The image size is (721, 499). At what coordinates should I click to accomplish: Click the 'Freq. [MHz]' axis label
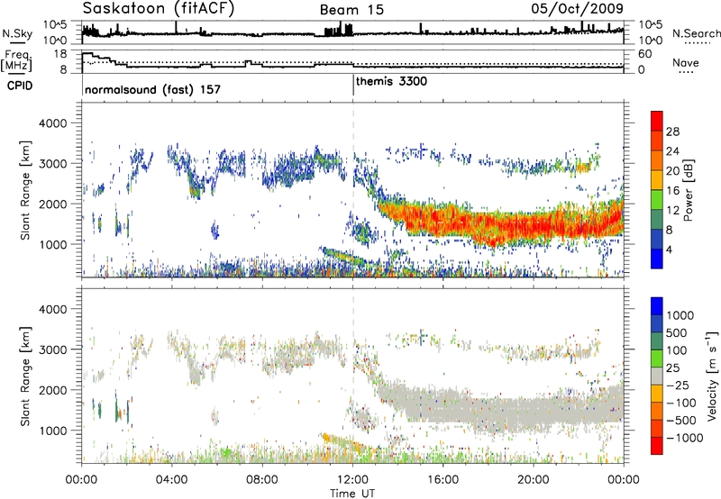16,61
